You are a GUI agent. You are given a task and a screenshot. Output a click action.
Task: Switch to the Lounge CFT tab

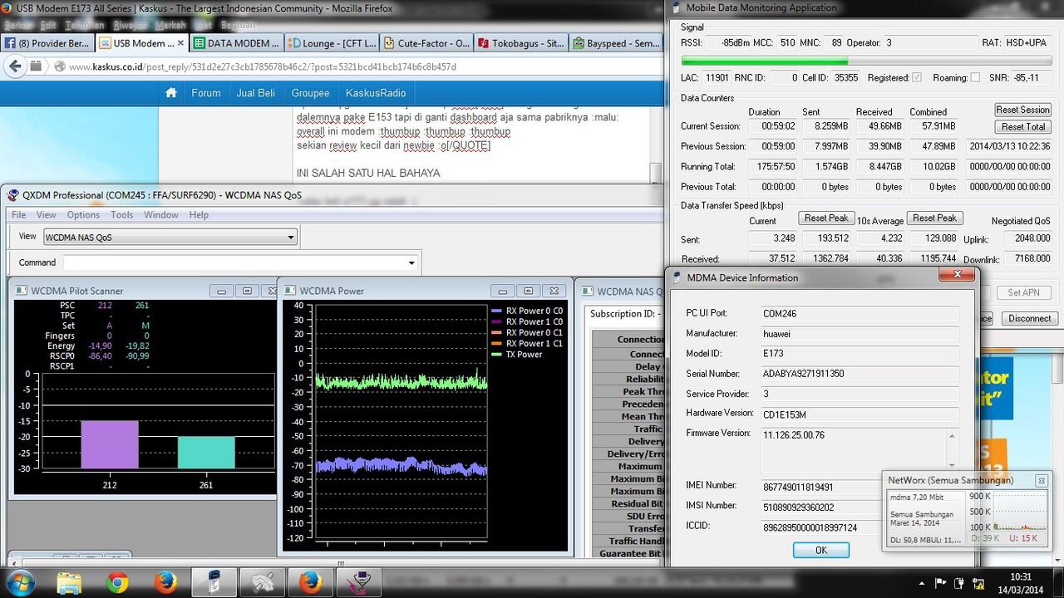(331, 43)
